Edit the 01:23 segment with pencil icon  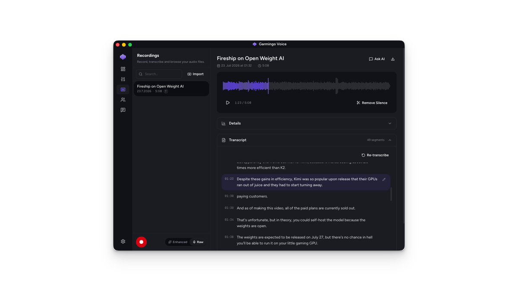point(384,179)
